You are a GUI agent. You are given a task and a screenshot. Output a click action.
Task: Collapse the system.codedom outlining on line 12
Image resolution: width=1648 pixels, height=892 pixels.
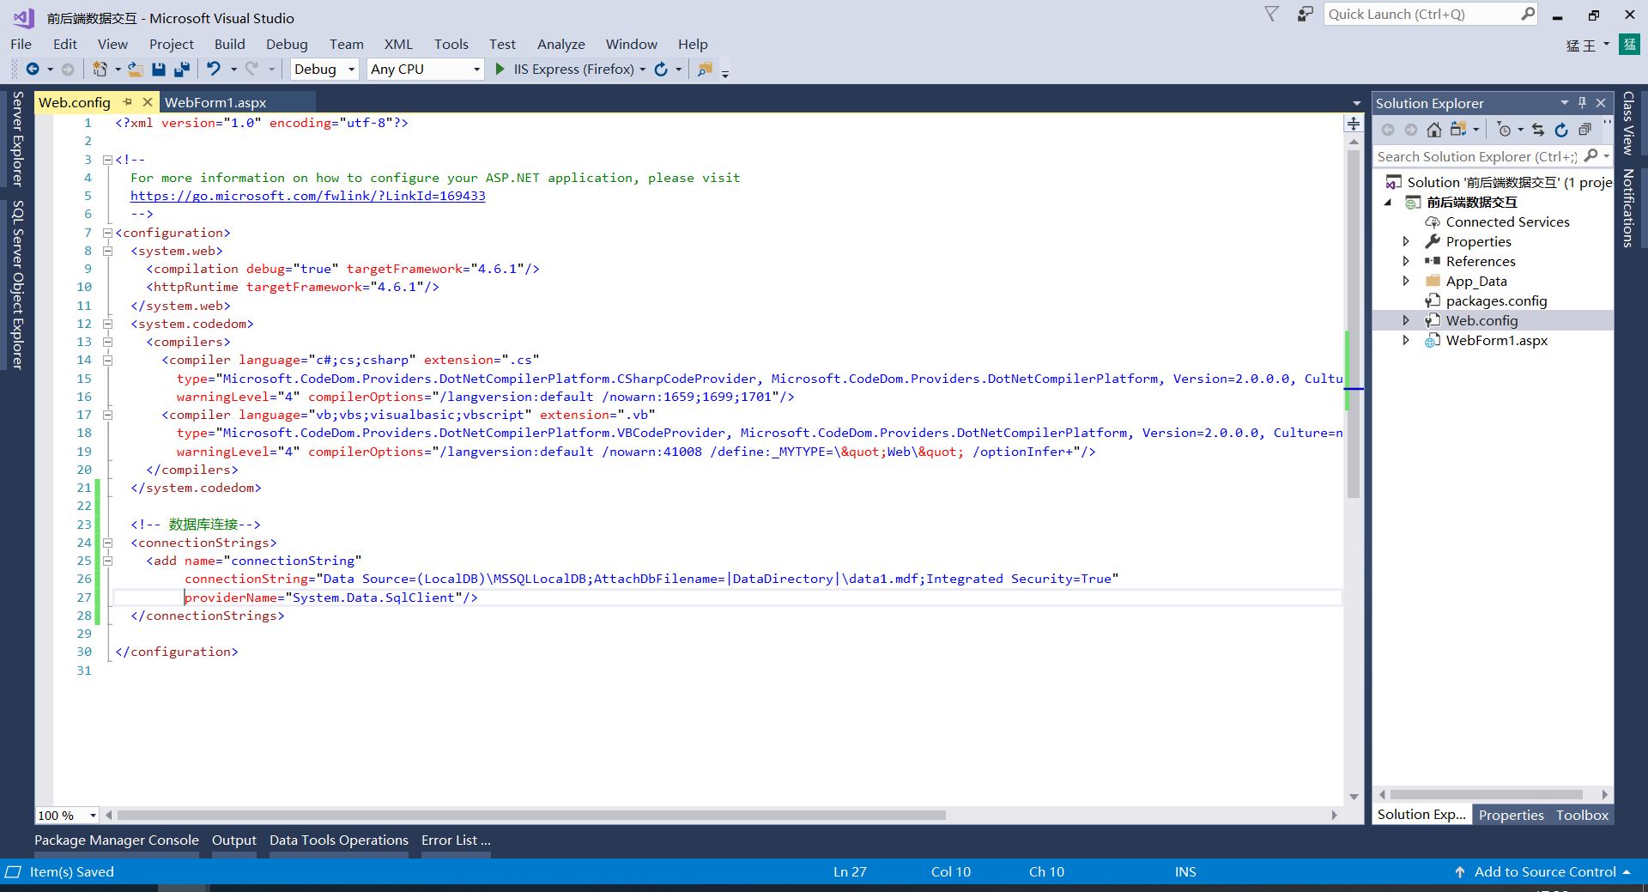[x=107, y=324]
